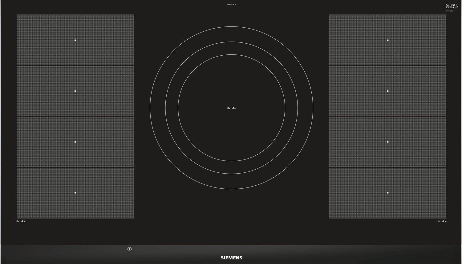462x264 pixels.
Task: Click the EX975LVC1E model number text
Action: coord(231,5)
